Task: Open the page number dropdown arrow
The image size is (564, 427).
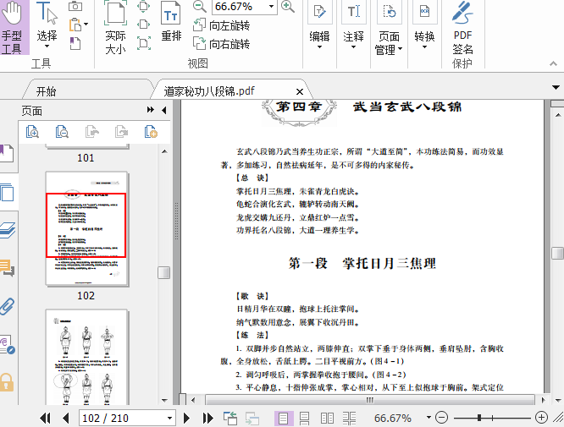Action: [x=169, y=418]
